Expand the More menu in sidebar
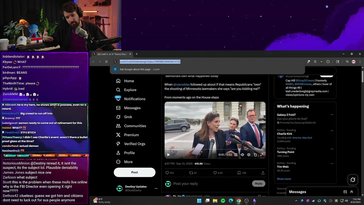364x205 pixels. [124, 162]
